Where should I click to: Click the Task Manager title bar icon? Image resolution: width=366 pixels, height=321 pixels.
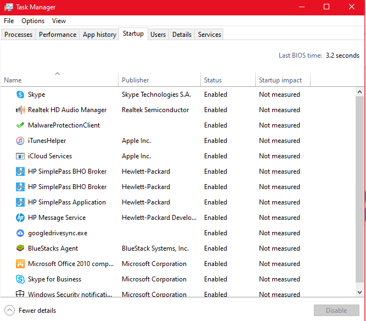8,7
